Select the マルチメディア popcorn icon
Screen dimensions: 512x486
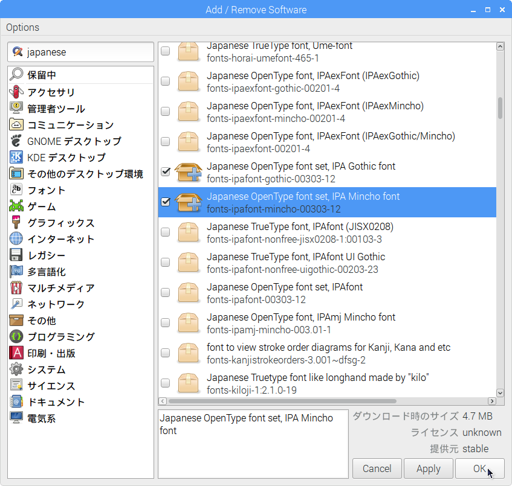tap(16, 288)
